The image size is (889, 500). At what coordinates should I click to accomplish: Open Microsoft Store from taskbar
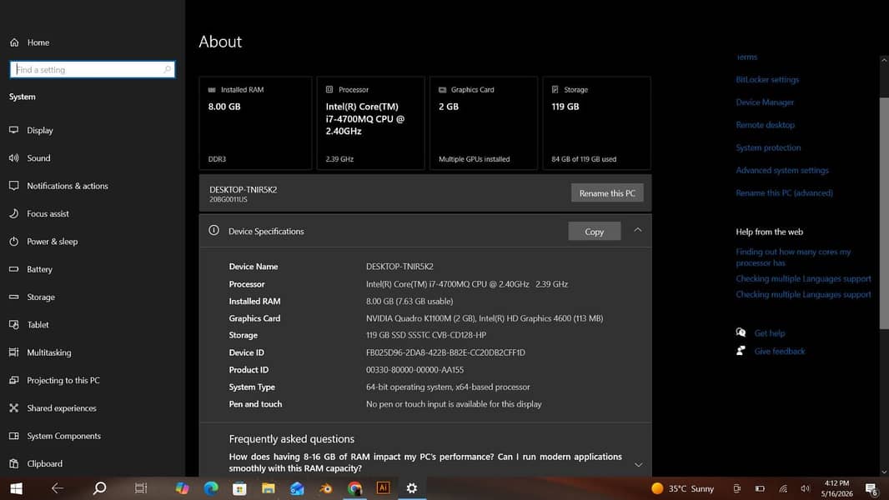[240, 488]
